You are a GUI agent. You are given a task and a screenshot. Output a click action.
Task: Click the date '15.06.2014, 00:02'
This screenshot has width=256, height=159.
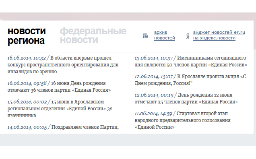coord(27,102)
